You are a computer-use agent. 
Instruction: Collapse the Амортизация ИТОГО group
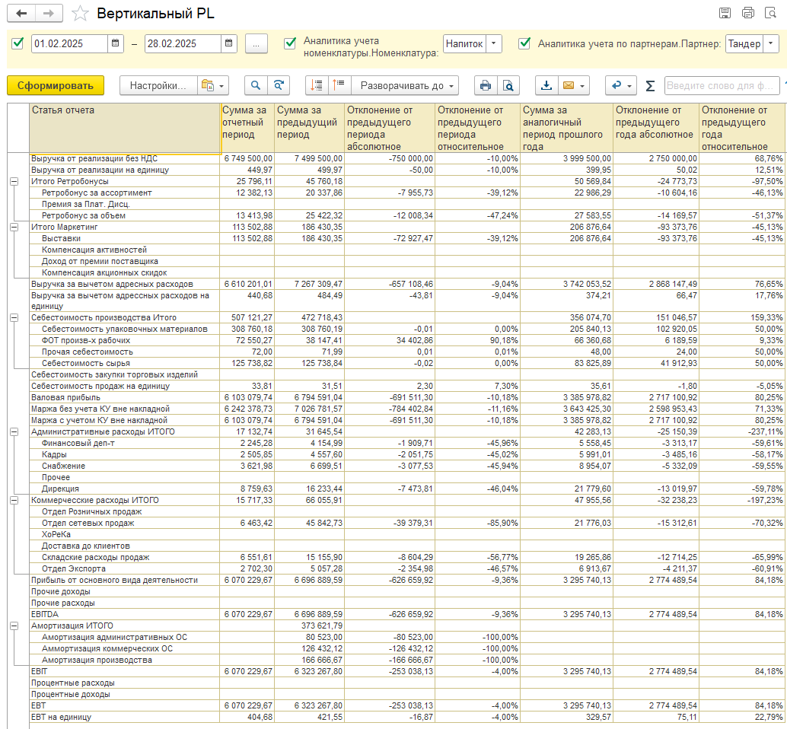pyautogui.click(x=14, y=626)
